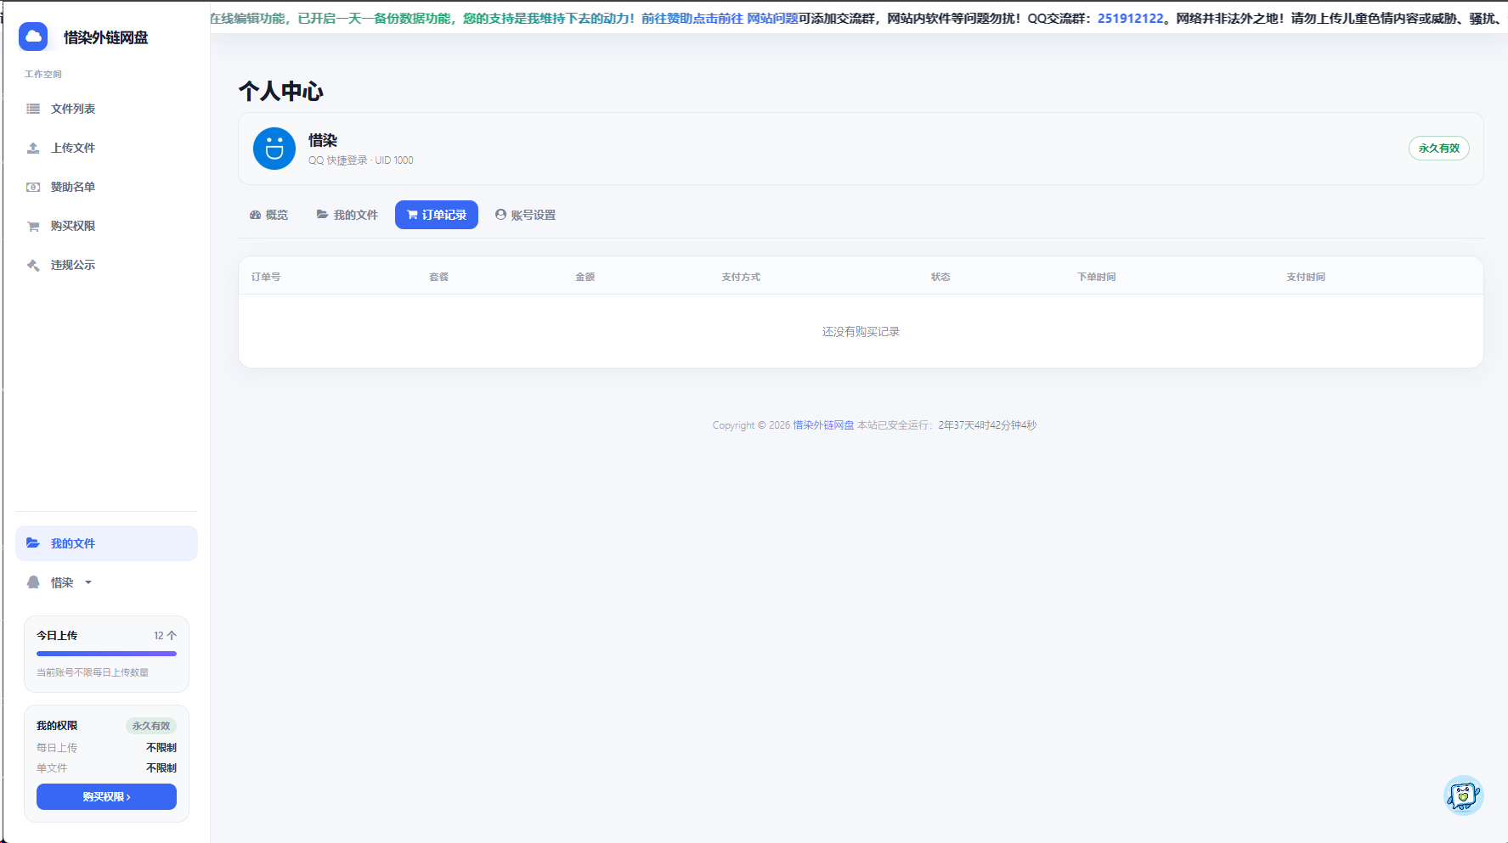Screen dimensions: 1508x843
Task: Click the 文件列表 list icon
Action: pos(33,109)
